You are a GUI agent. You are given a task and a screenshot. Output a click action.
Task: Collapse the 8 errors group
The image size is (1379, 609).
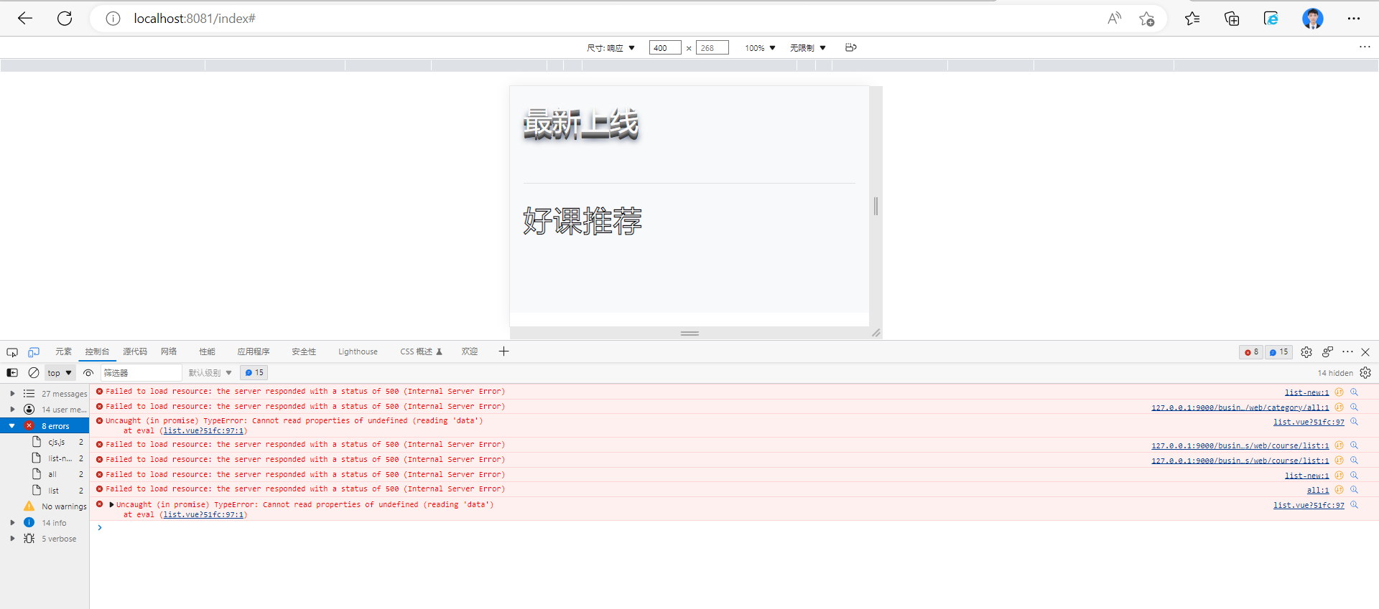pos(12,426)
